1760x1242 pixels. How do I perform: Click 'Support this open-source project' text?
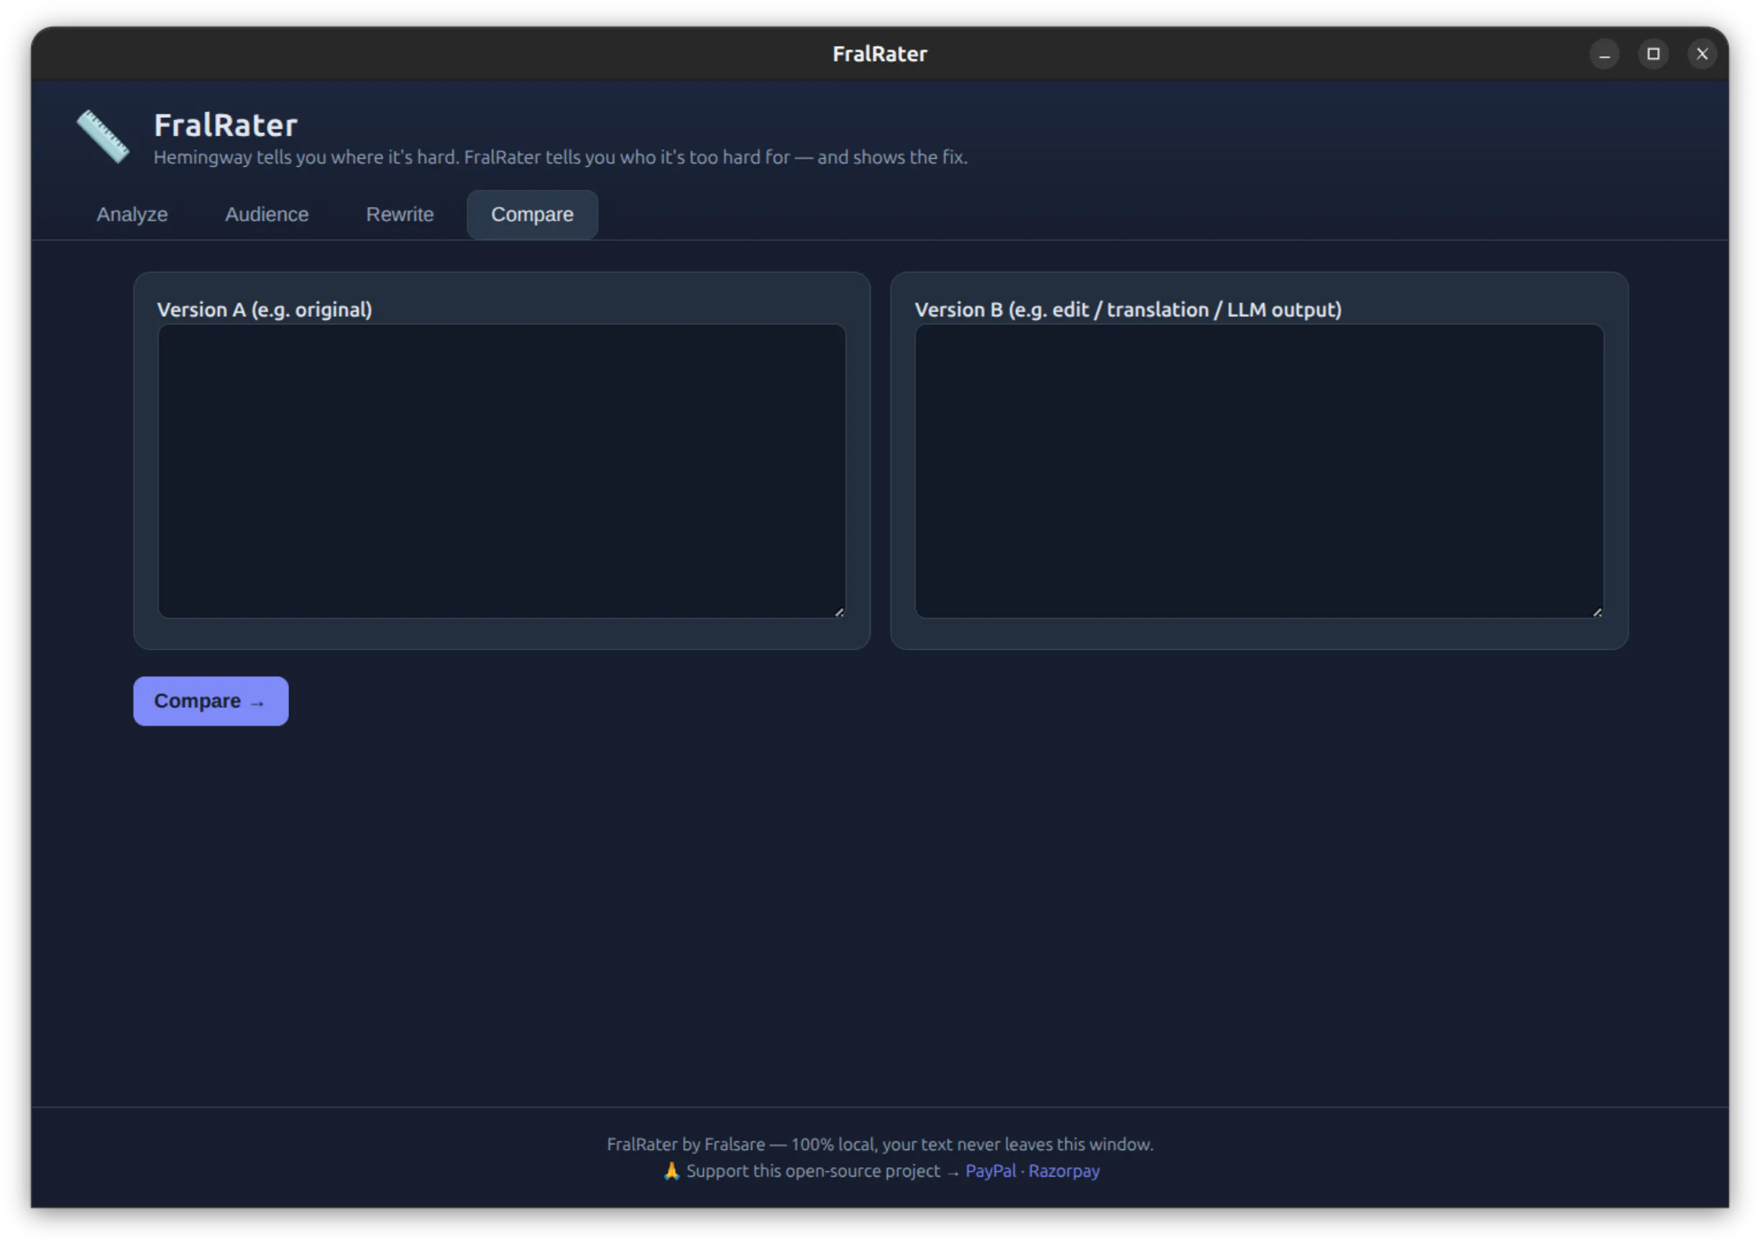(812, 1170)
